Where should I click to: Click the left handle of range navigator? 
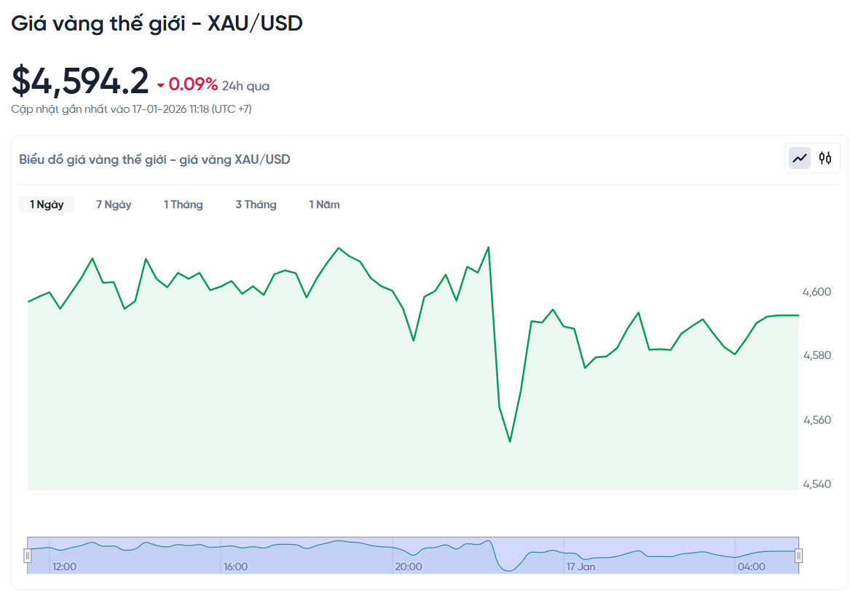[x=28, y=556]
